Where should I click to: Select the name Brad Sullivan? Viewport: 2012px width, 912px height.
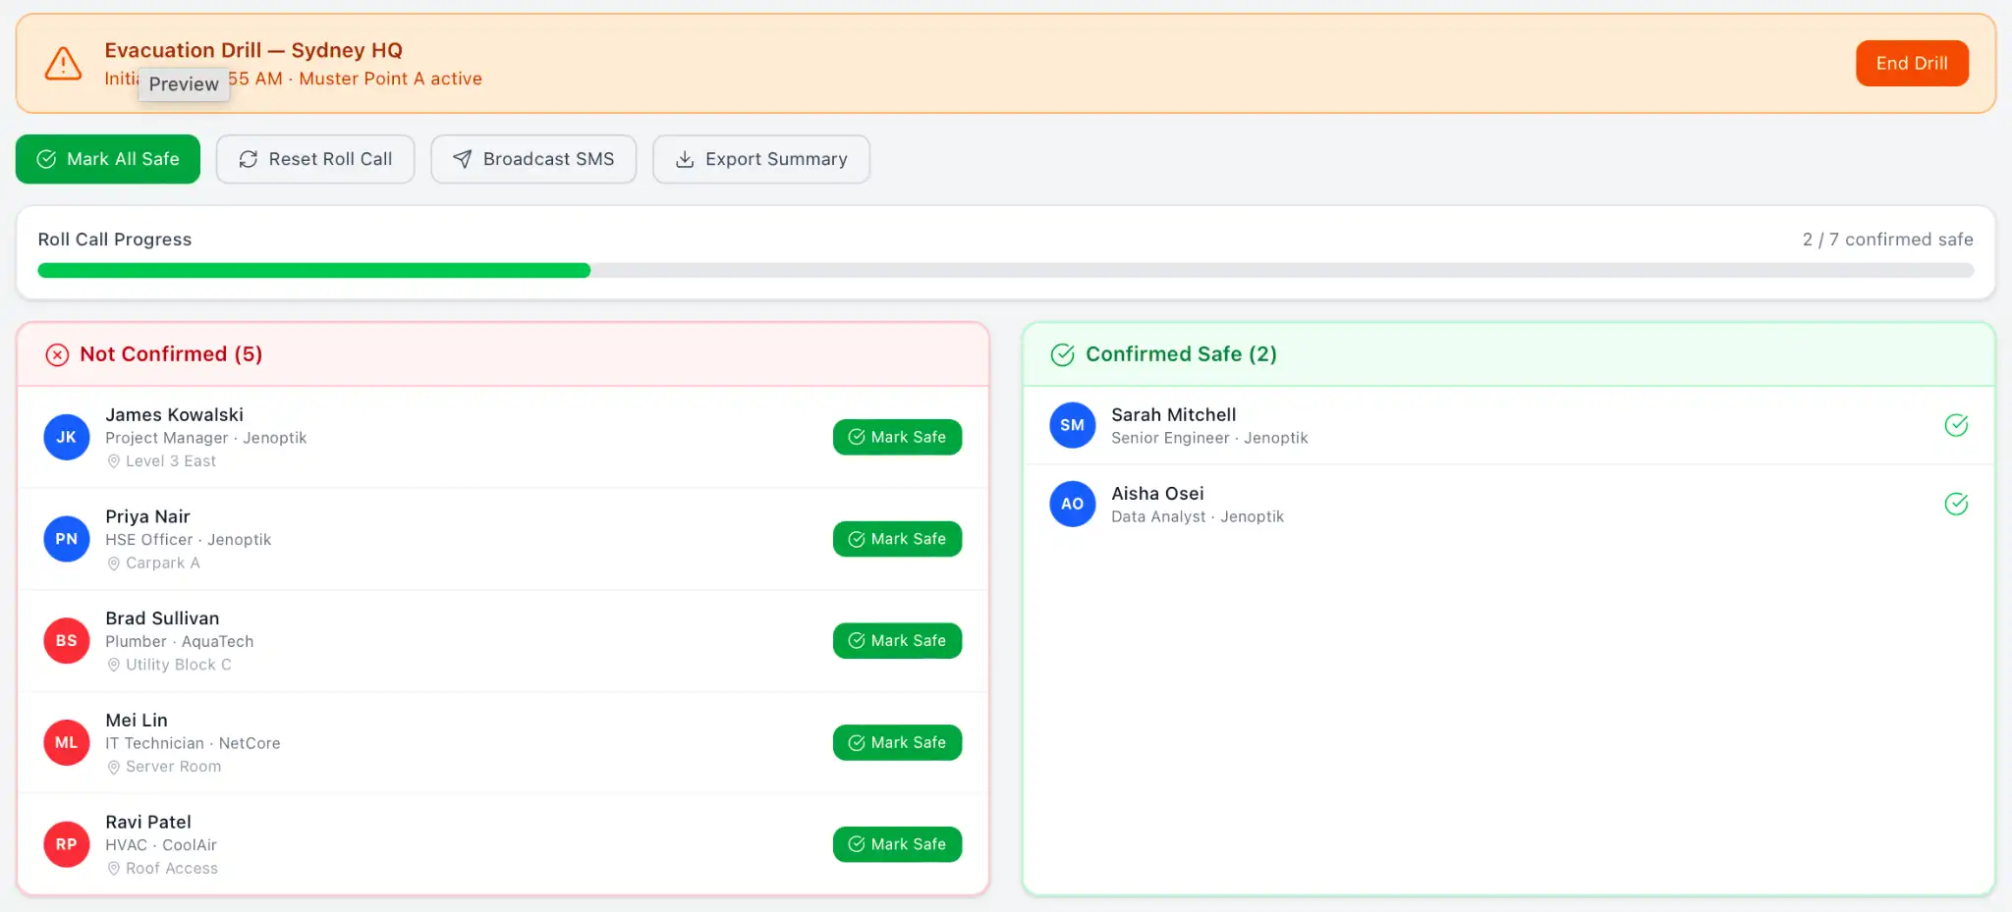pyautogui.click(x=163, y=618)
